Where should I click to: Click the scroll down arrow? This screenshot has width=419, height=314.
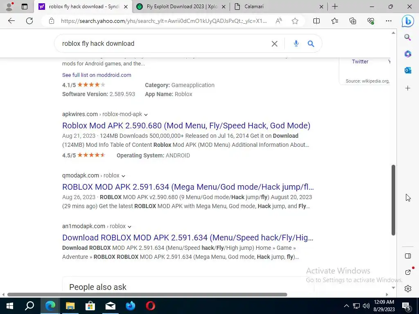click(393, 287)
